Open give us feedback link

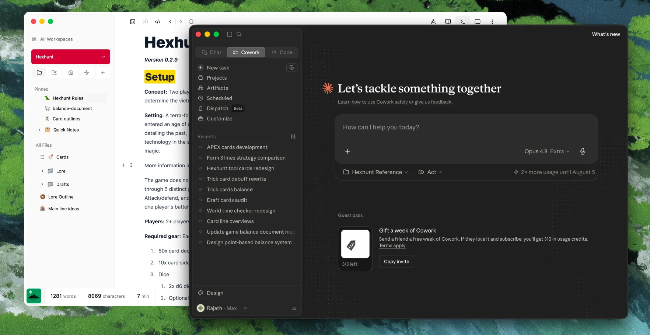(x=433, y=102)
